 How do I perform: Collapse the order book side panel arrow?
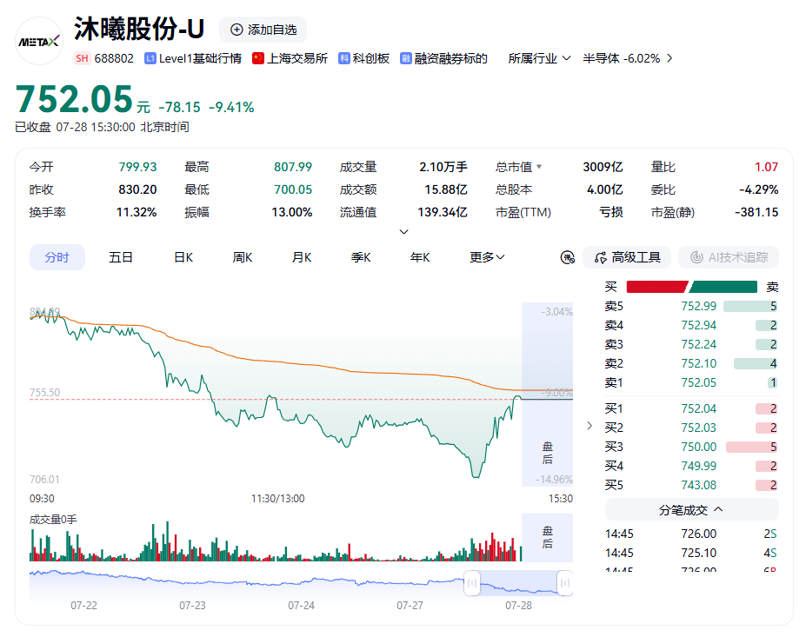pos(590,426)
